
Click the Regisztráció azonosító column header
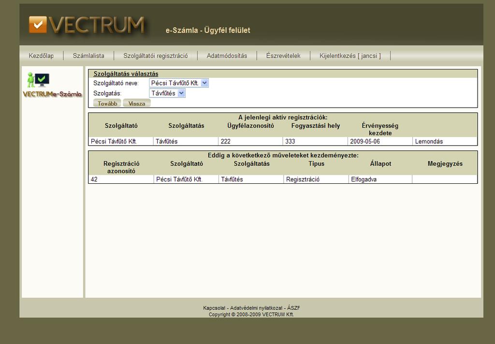tap(121, 167)
